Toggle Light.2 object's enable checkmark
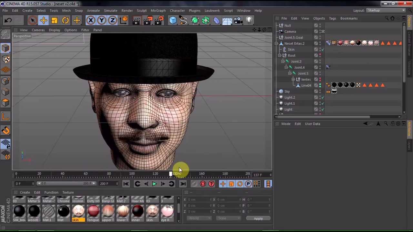The height and width of the screenshot is (232, 413). pyautogui.click(x=323, y=97)
